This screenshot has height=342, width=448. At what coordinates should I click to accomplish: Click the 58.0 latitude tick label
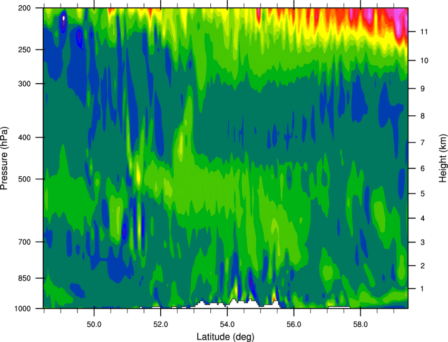(x=361, y=325)
